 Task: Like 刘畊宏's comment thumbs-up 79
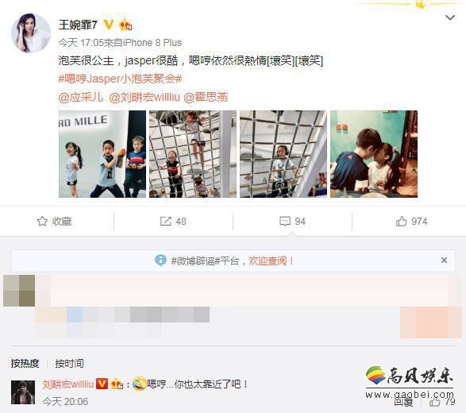435,403
